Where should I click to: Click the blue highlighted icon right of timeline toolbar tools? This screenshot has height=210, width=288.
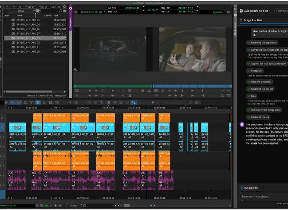pyautogui.click(x=134, y=102)
